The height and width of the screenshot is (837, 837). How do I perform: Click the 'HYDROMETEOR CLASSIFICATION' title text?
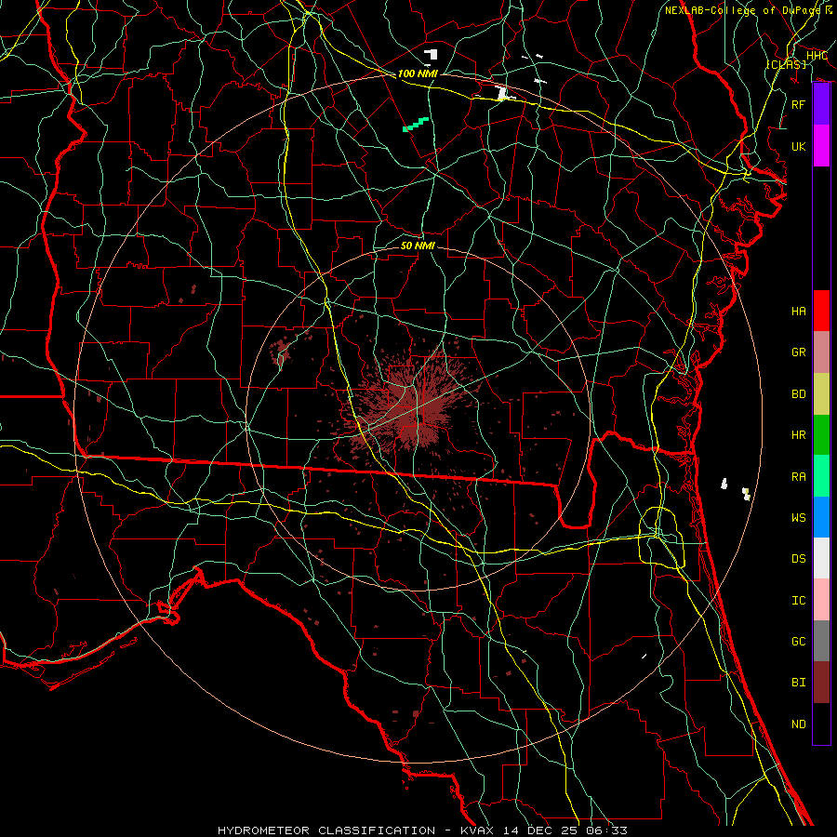pos(326,830)
